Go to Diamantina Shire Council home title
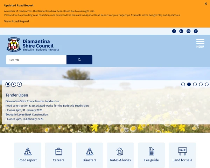The height and width of the screenshot is (168, 210). [x=38, y=43]
